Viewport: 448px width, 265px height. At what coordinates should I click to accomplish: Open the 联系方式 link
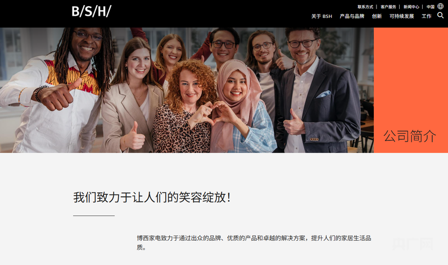coord(365,7)
